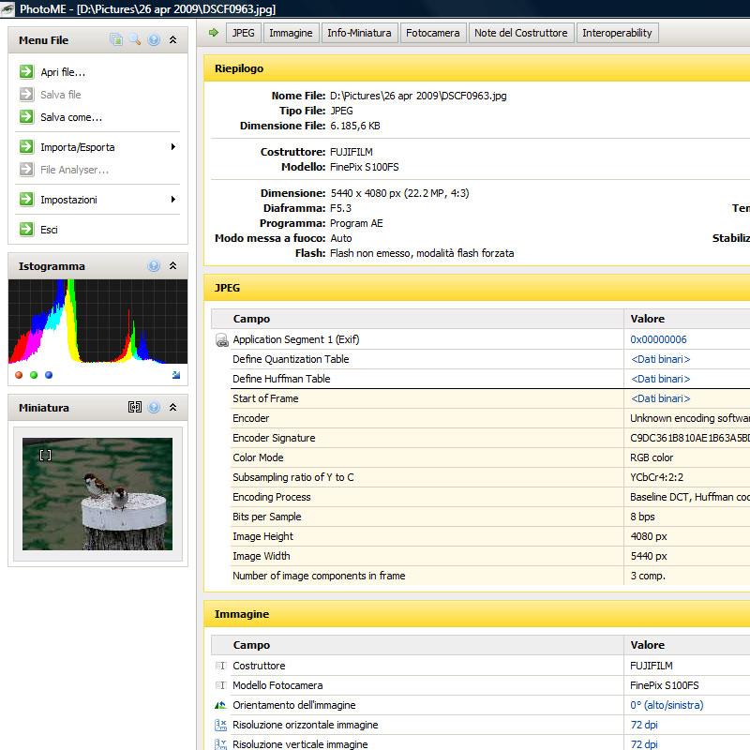Toggle the blue channel in the histogram
This screenshot has height=750, width=750.
[49, 375]
